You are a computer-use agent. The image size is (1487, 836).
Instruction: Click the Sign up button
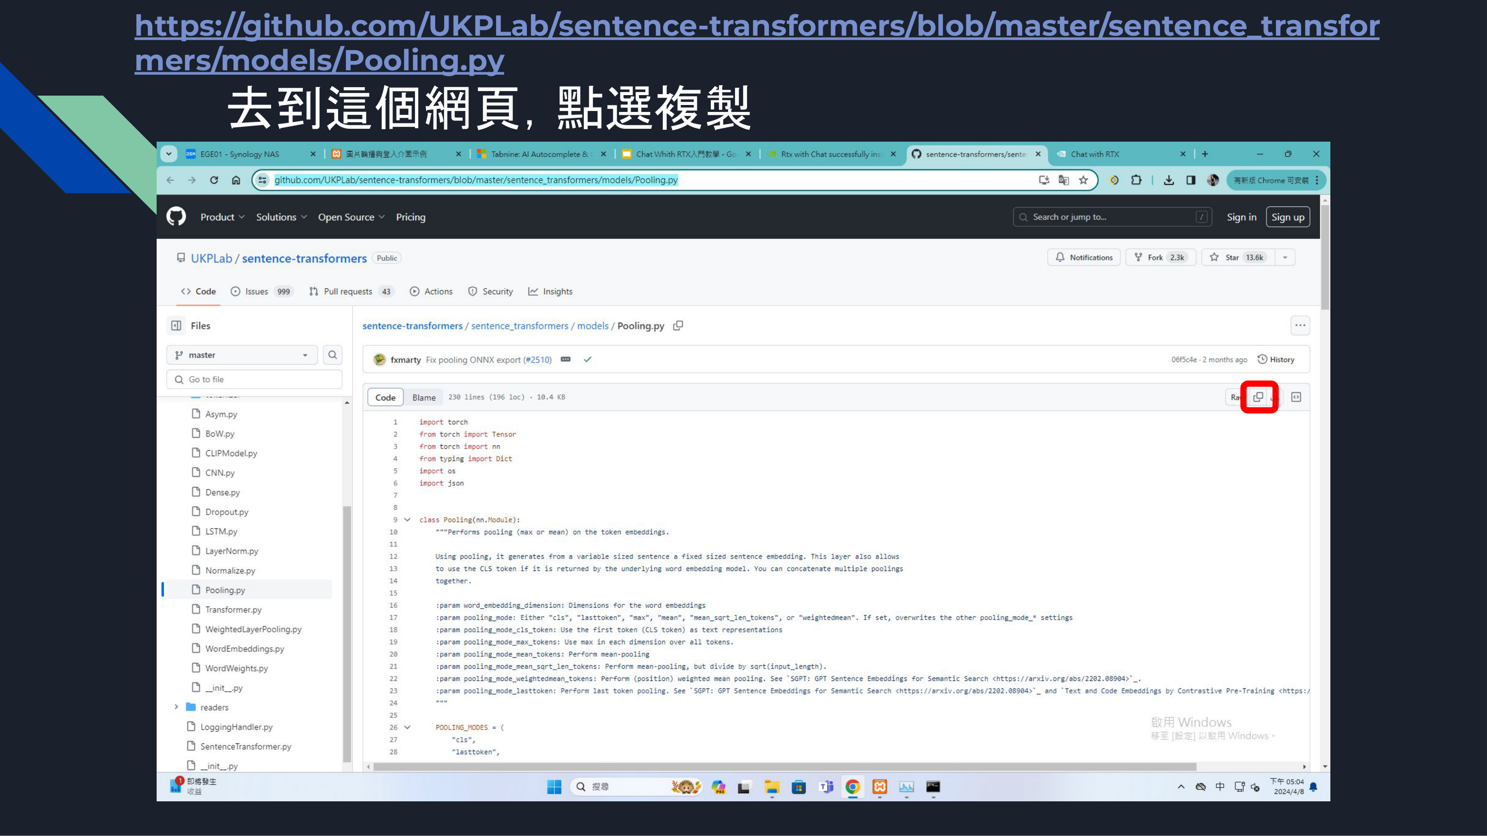click(x=1288, y=217)
